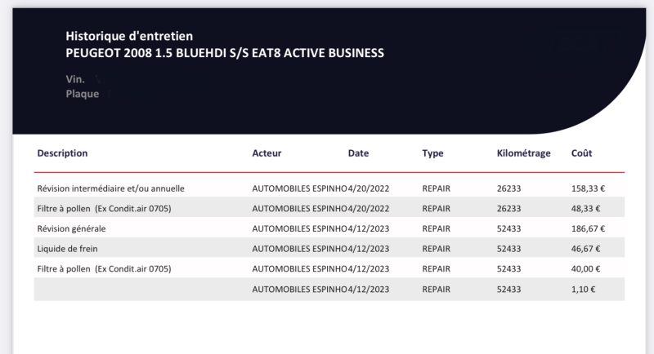Image resolution: width=654 pixels, height=354 pixels.
Task: Click the "Révision générale" description
Action: 71,228
